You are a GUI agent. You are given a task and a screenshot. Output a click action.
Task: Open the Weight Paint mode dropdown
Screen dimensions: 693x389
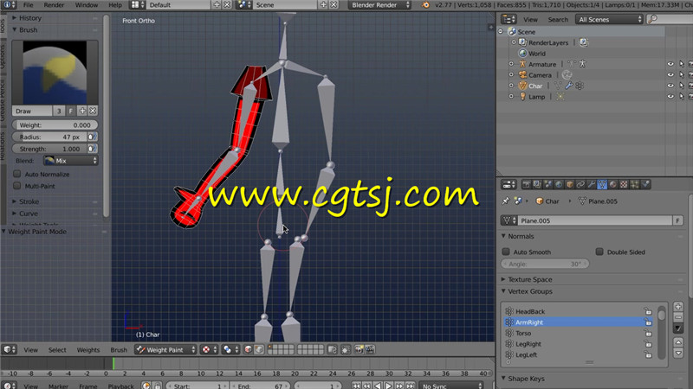[x=165, y=350]
